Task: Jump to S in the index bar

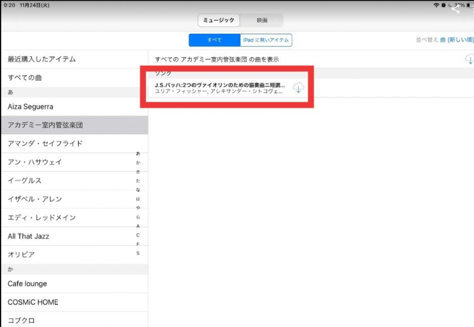Action: coord(138,253)
